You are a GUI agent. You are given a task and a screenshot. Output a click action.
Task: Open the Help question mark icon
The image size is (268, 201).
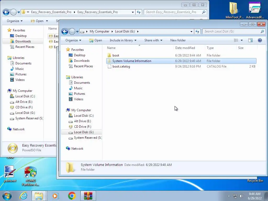tap(260, 40)
